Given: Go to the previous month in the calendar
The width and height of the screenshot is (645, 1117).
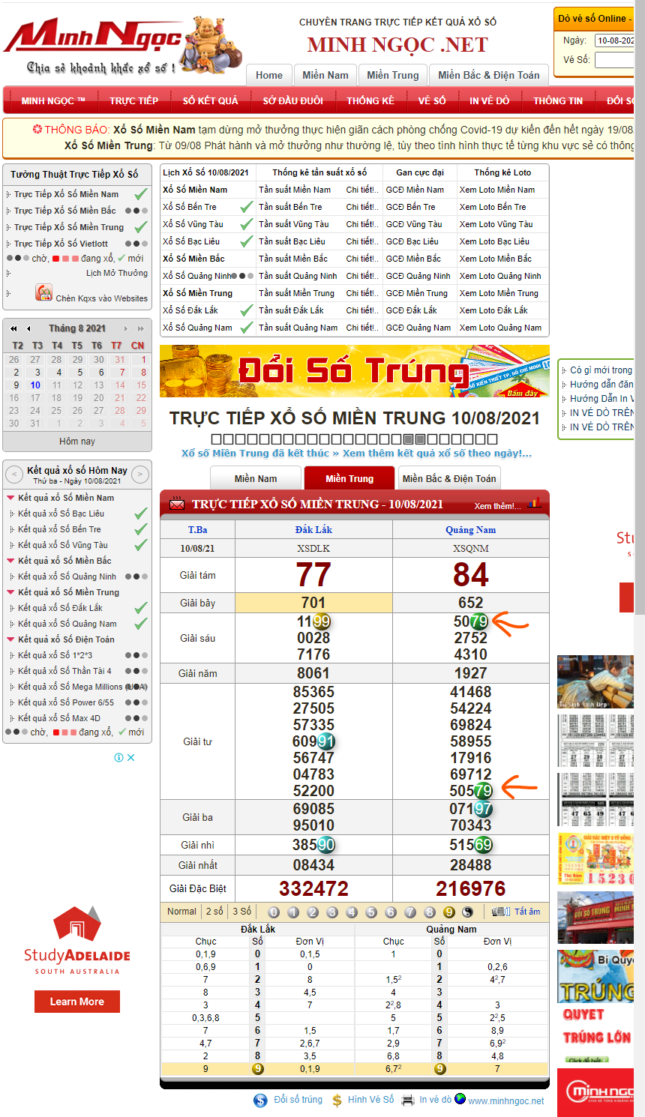Looking at the screenshot, I should click(28, 328).
